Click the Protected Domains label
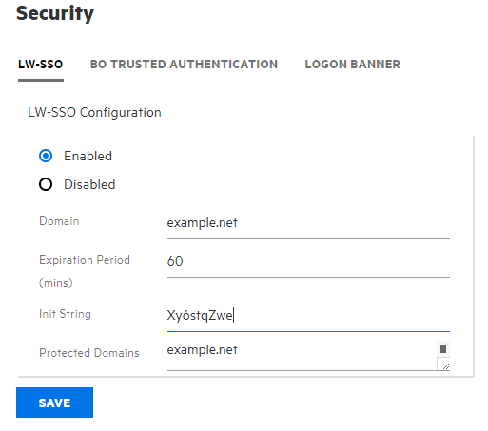 tap(89, 353)
